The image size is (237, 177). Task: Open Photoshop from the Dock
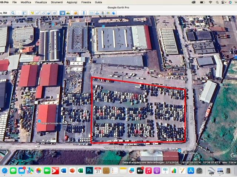(89, 171)
